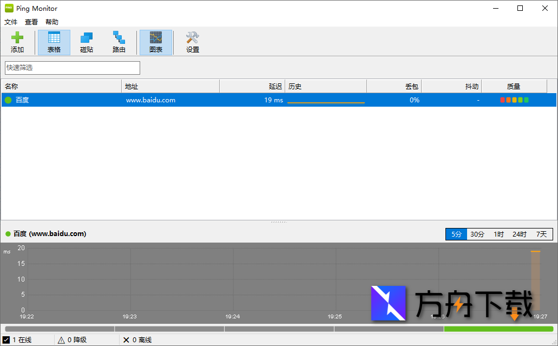The image size is (558, 346).
Task: Select the 表格 table view icon
Action: point(54,42)
